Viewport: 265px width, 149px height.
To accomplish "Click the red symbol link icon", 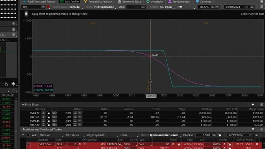I will 48,7.
